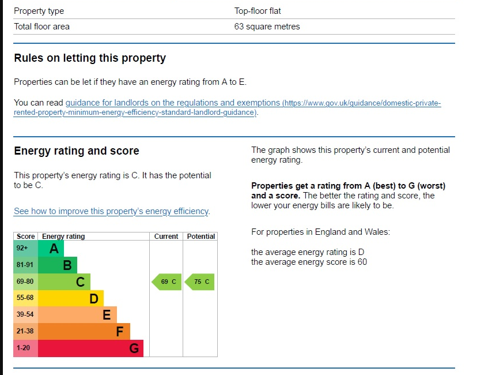Click the 'Potential' column header in chart

click(201, 237)
